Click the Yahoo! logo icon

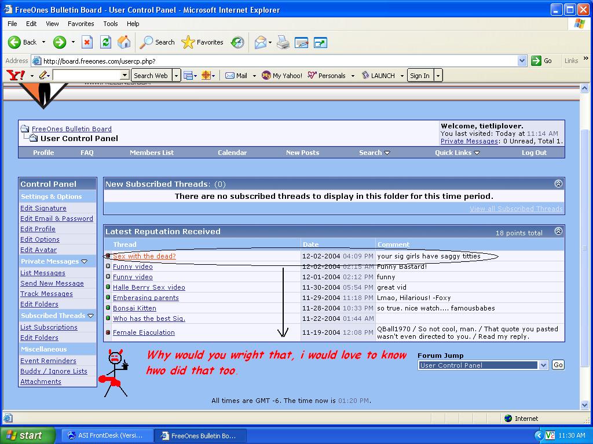15,75
